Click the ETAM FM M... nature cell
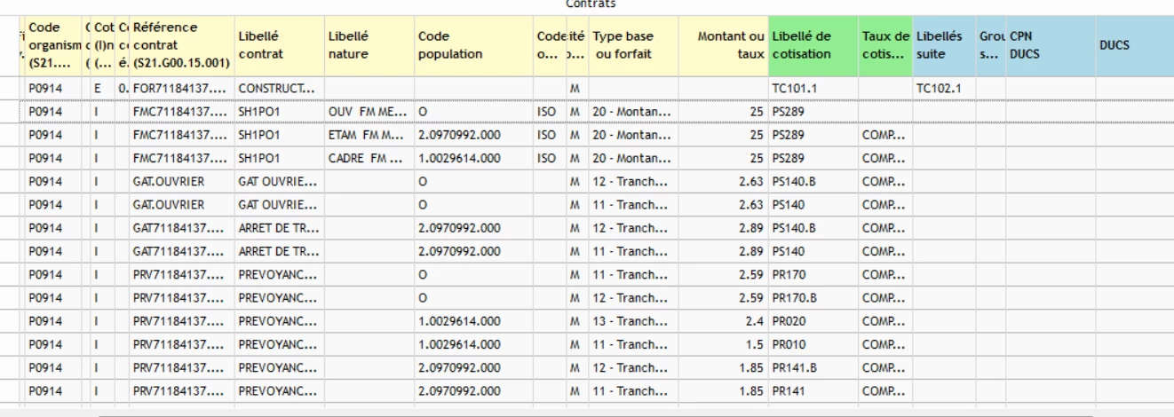Viewport: 1174px width, 417px height. coord(369,135)
